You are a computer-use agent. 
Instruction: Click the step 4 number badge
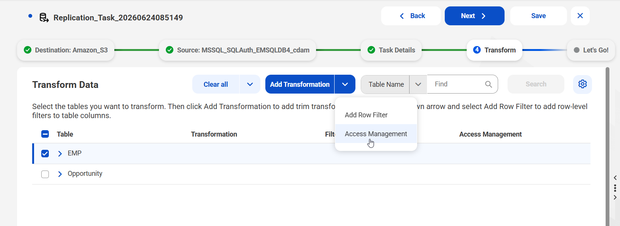(x=477, y=50)
